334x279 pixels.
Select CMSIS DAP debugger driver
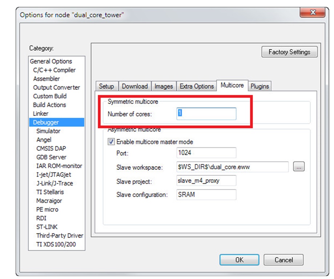pos(51,148)
